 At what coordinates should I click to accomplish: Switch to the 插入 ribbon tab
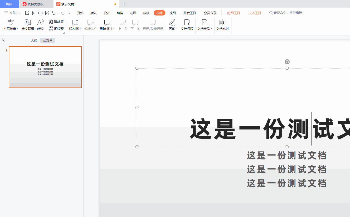tap(94, 13)
